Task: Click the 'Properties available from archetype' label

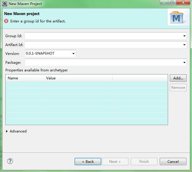Action: 36,70
